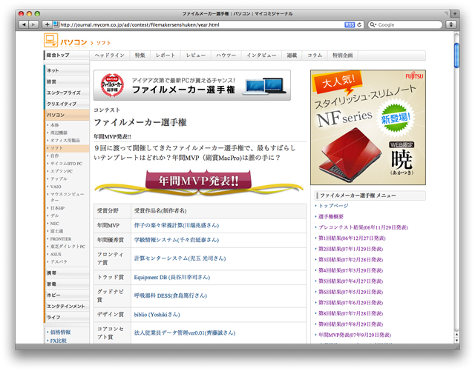This screenshot has height=371, width=475.
Task: Open the new tab plus button
Action: pyautogui.click(x=454, y=13)
